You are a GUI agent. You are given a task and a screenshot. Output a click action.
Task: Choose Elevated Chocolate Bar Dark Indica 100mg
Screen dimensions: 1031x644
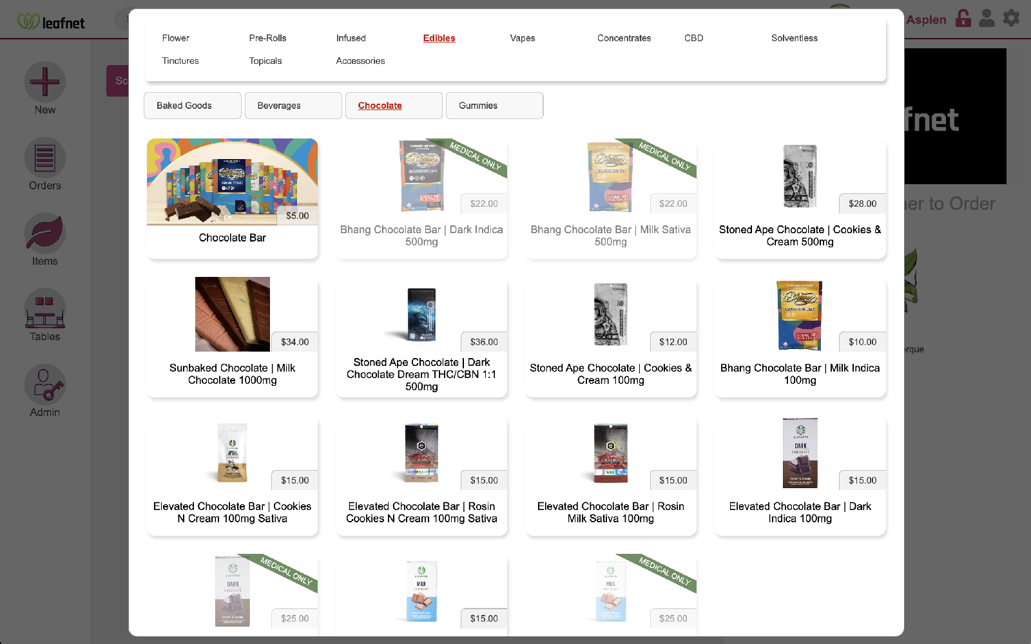(x=800, y=475)
